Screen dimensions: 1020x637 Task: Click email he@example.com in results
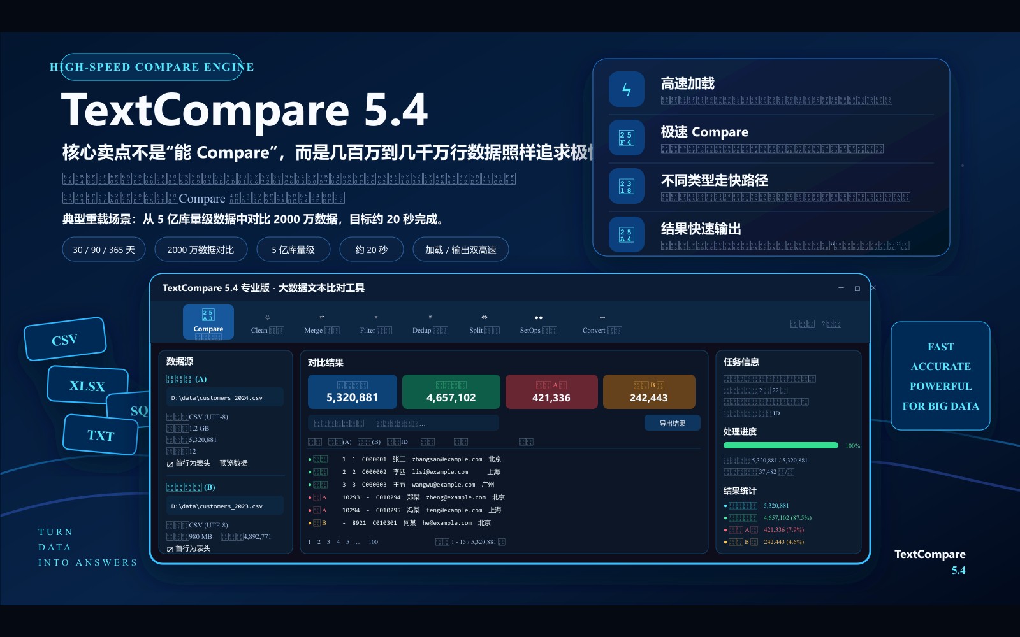[x=447, y=523]
